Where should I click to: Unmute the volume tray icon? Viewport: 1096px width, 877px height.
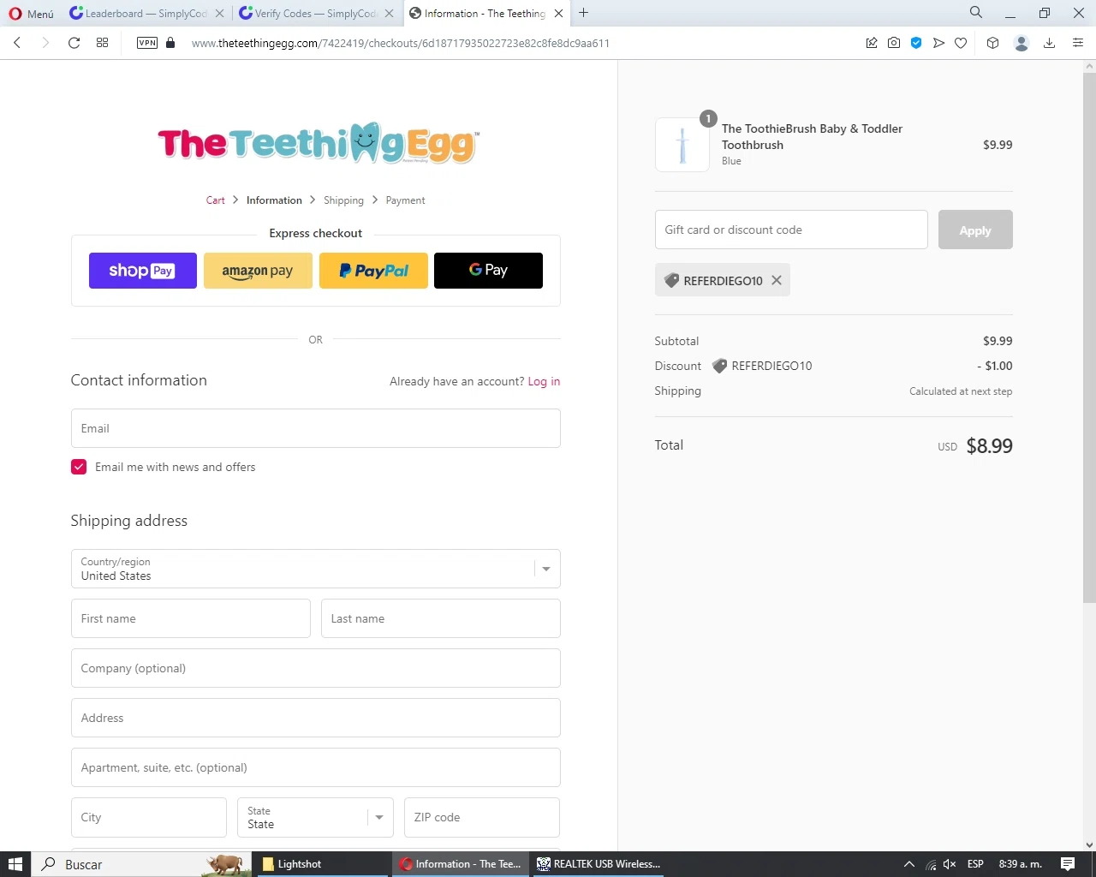(950, 864)
